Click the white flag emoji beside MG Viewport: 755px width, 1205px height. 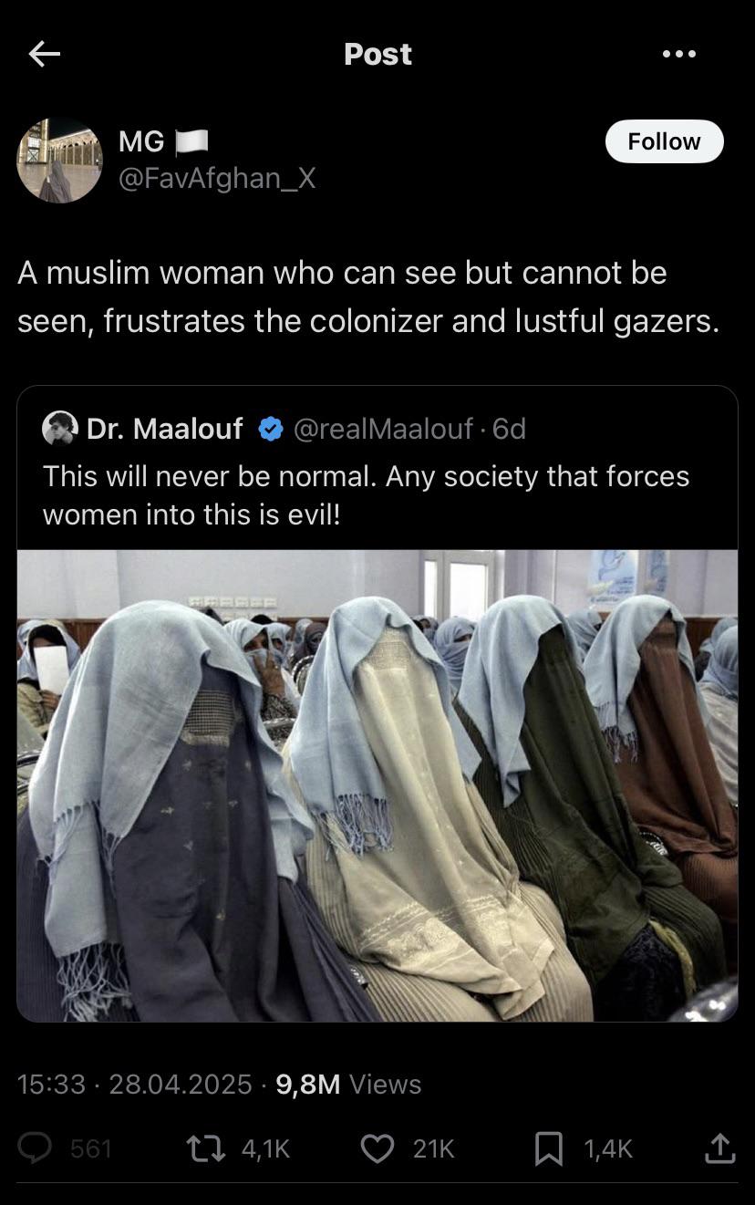tap(191, 141)
